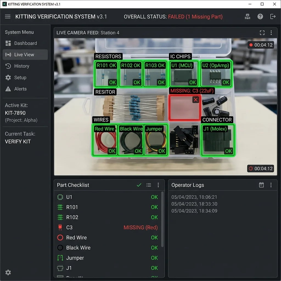Viewport: 281px width, 281px height.
Task: Click the RESITOR section label
Action: (x=105, y=92)
